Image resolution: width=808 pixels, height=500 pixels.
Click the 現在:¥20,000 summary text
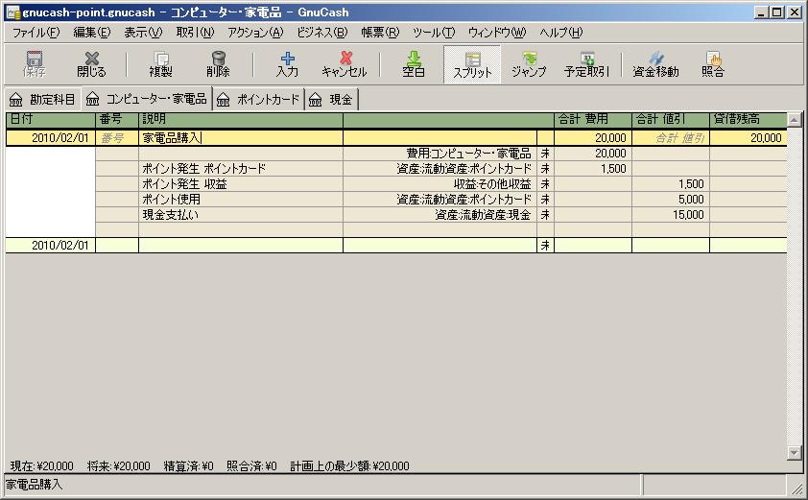pyautogui.click(x=41, y=466)
